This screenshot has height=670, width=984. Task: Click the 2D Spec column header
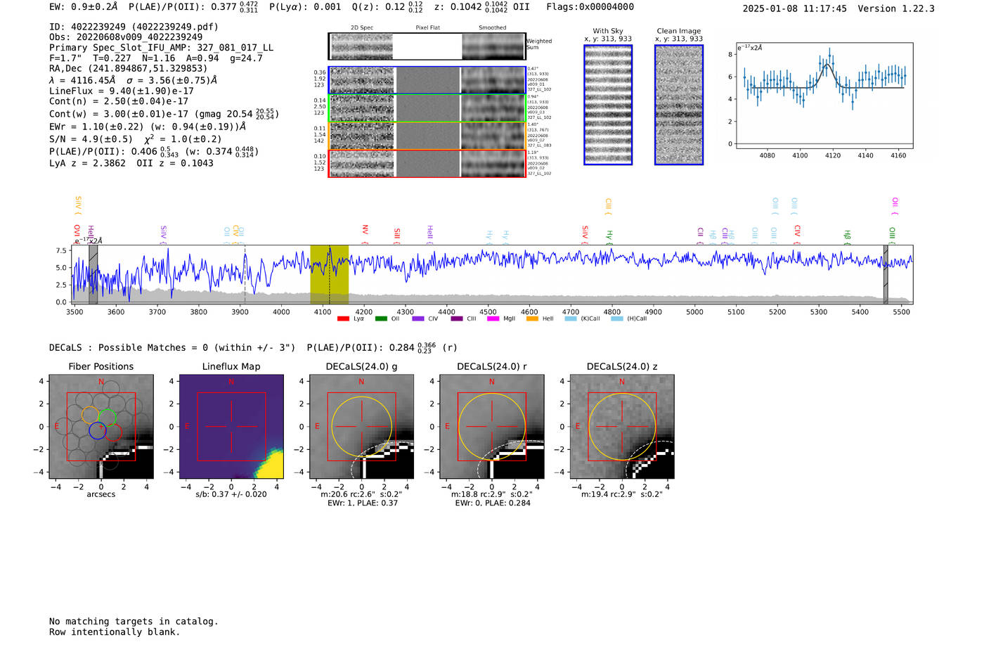362,28
